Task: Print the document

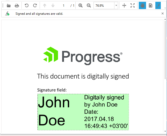Action: [17, 5]
